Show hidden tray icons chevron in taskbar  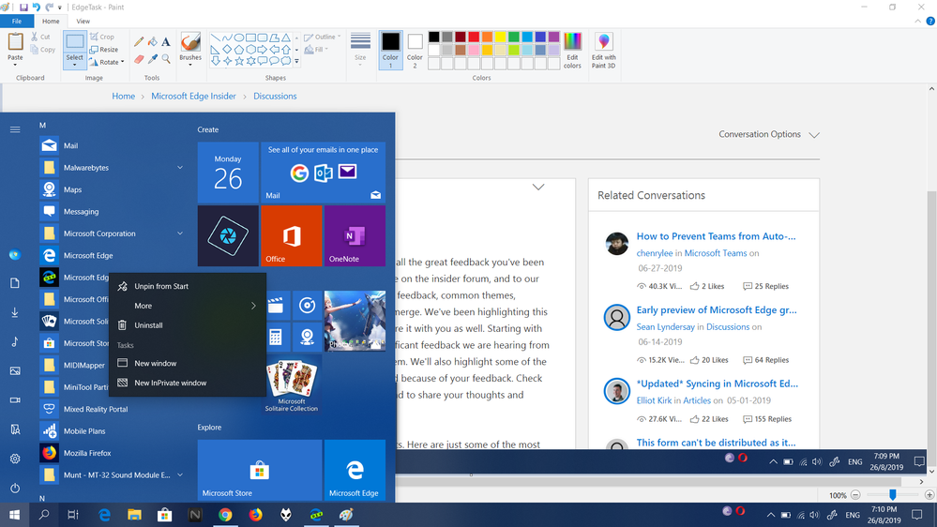[x=770, y=515]
